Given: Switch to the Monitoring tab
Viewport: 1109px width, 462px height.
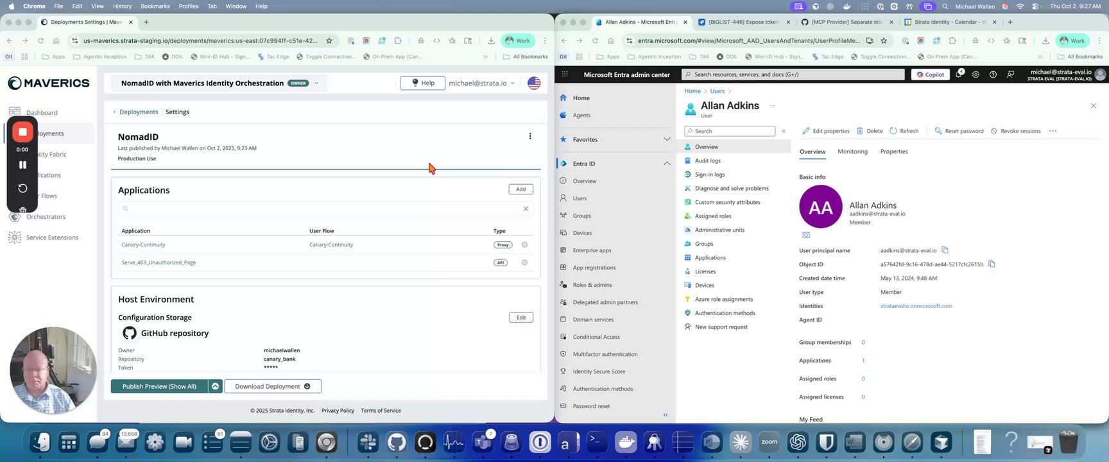Looking at the screenshot, I should [852, 151].
